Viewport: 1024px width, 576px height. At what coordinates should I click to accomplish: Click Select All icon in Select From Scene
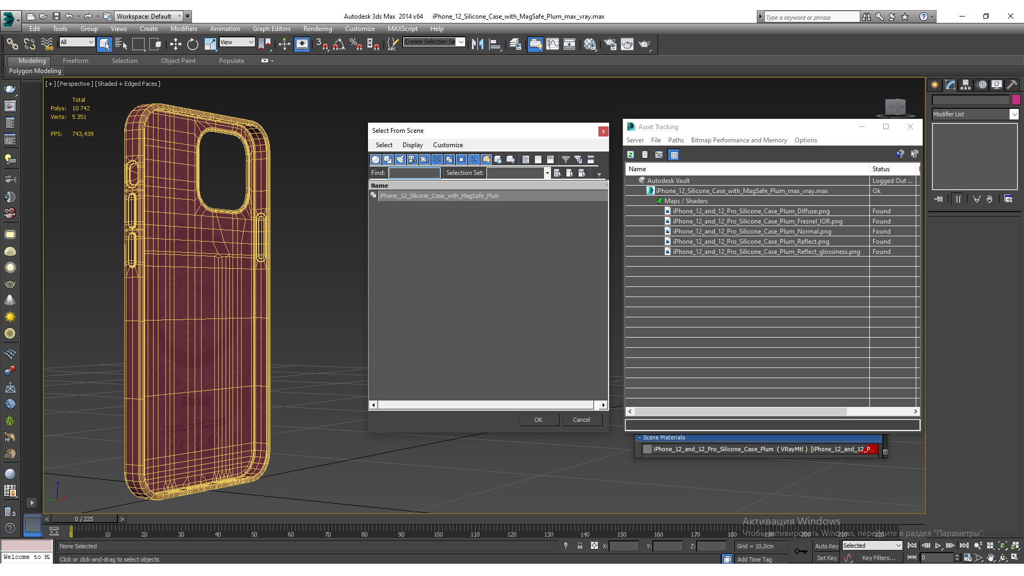click(x=526, y=159)
